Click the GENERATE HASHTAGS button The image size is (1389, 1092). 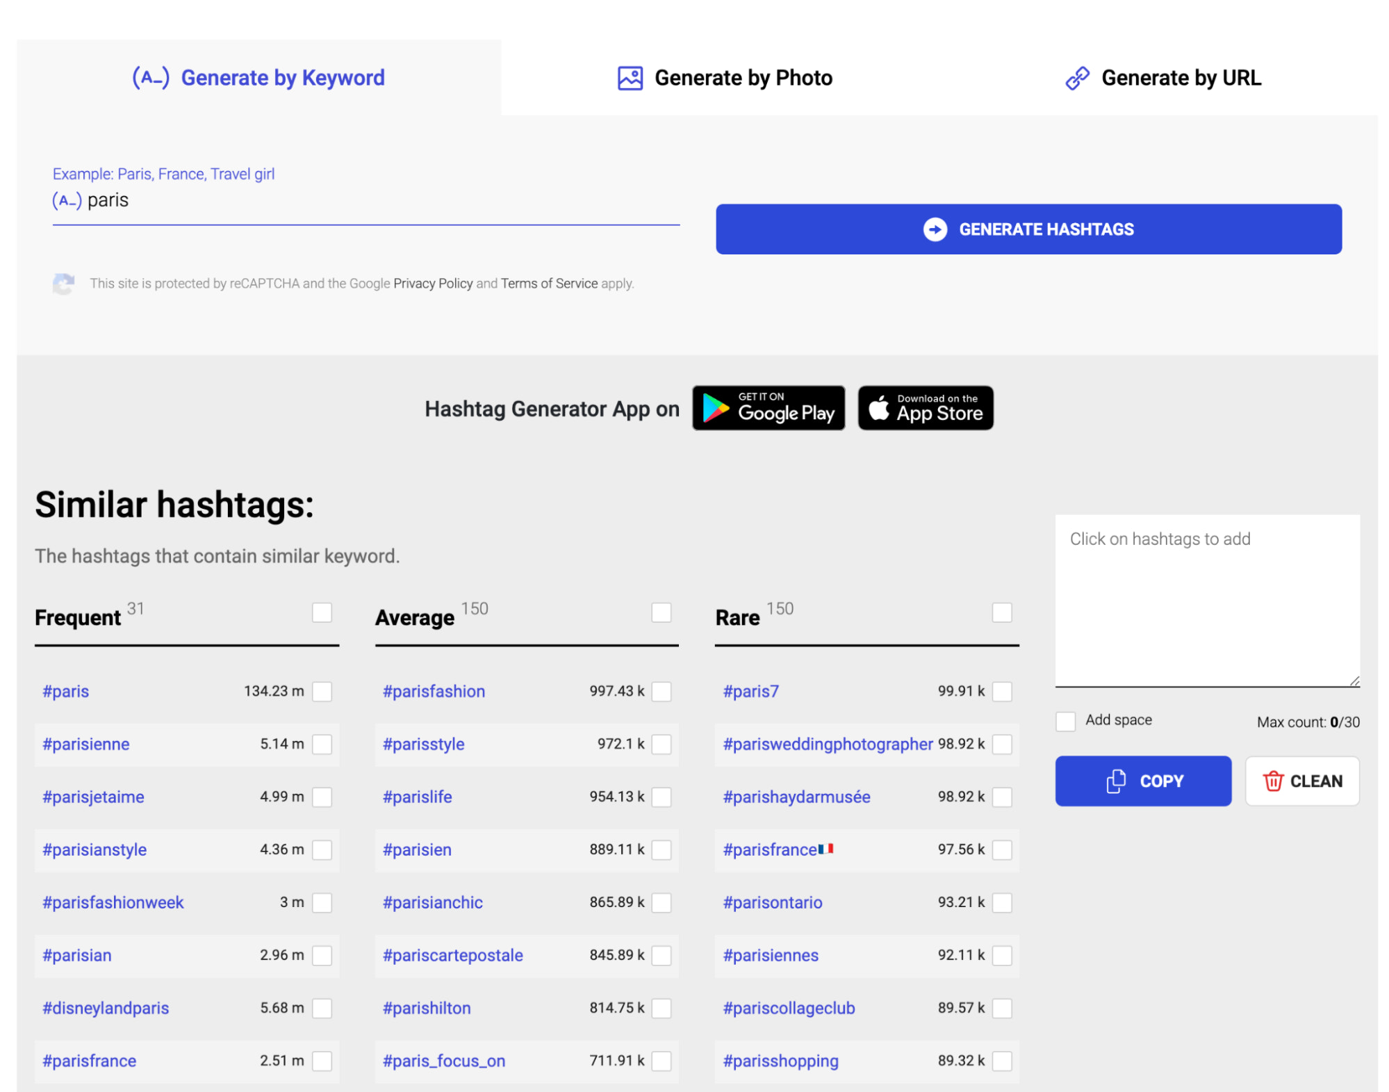click(1029, 231)
